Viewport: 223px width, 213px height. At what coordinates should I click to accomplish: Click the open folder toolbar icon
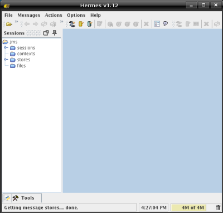[x=9, y=24]
